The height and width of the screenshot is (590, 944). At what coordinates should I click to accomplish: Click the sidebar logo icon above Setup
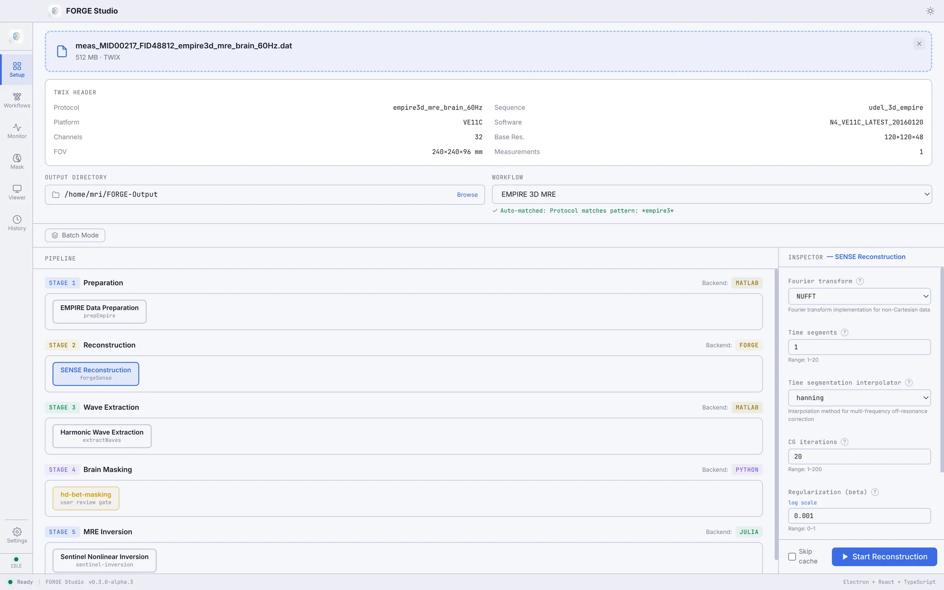point(17,36)
